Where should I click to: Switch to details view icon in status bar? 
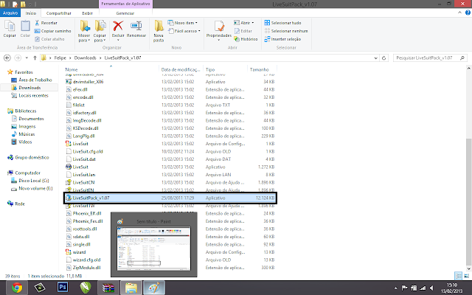click(x=458, y=276)
